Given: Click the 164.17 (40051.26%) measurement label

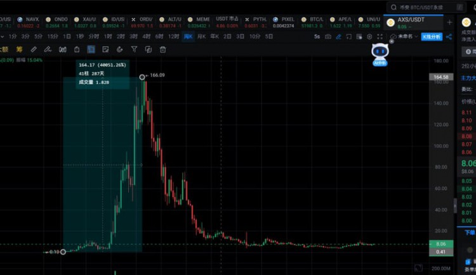Looking at the screenshot, I should click(102, 65).
